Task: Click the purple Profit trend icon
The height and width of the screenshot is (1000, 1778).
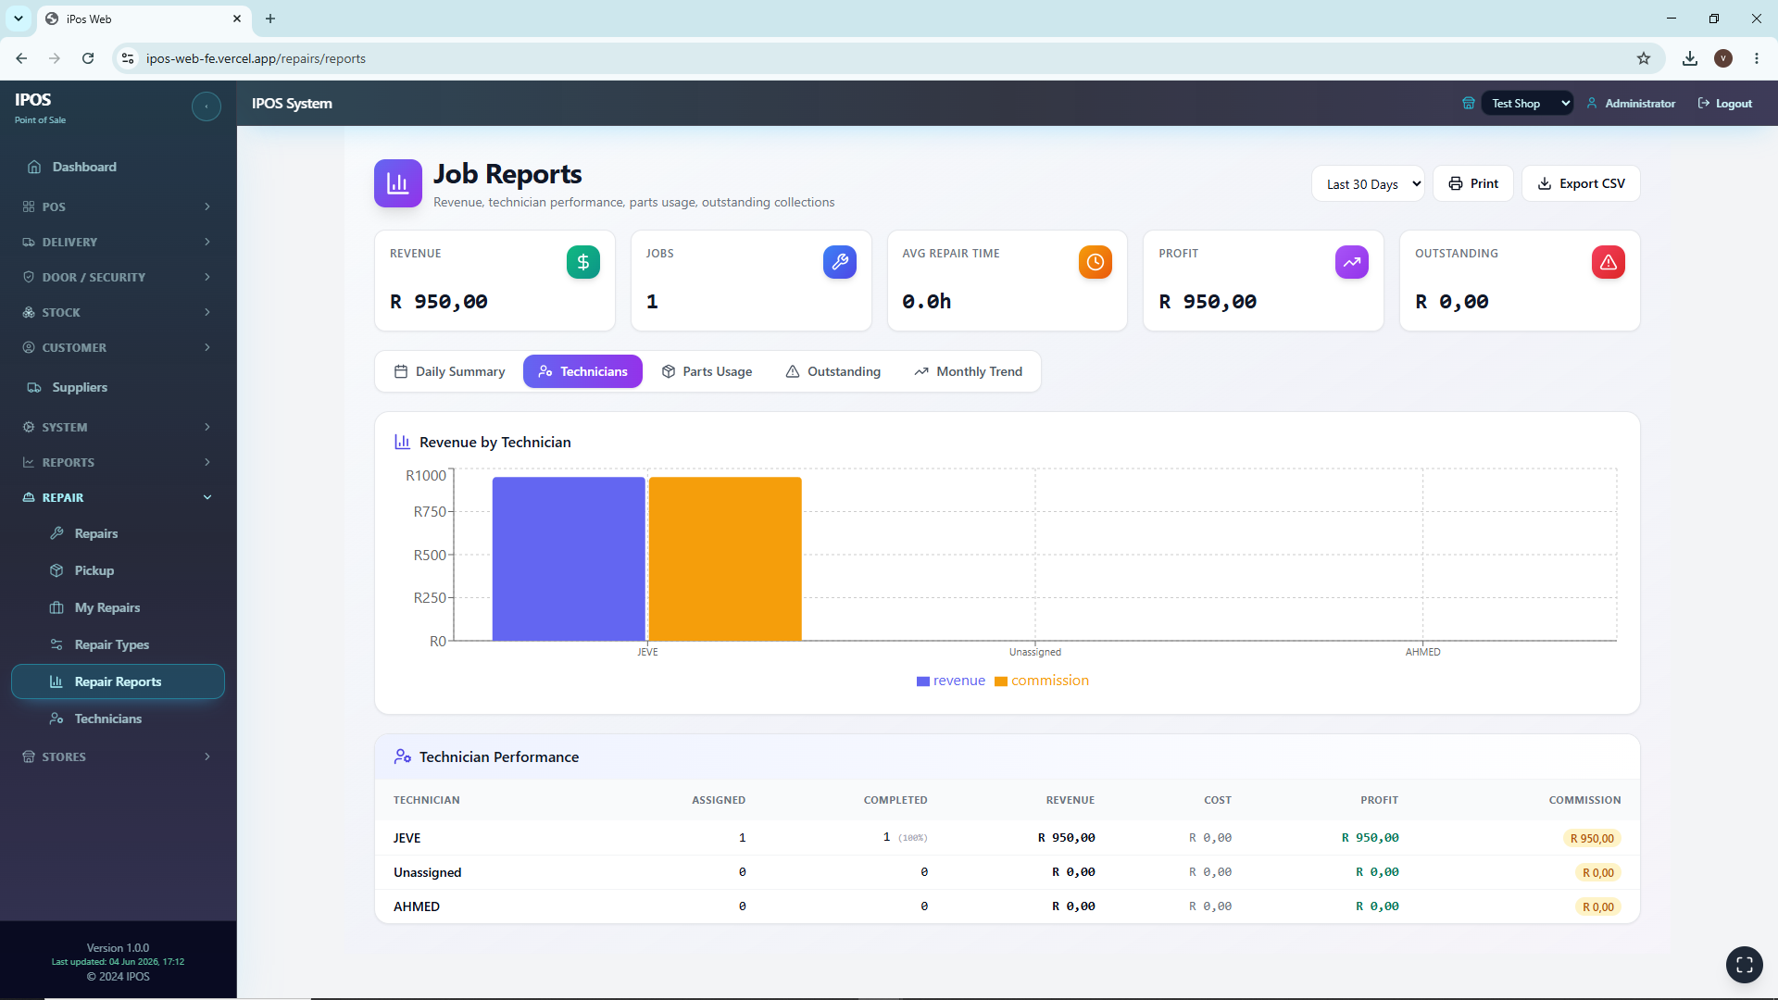Action: [x=1352, y=262]
